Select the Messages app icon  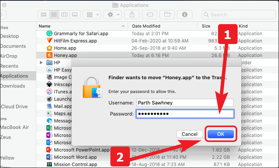pyautogui.click(x=49, y=121)
